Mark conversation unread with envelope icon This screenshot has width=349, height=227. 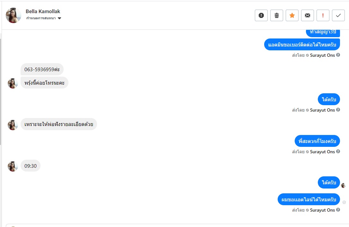pyautogui.click(x=308, y=15)
